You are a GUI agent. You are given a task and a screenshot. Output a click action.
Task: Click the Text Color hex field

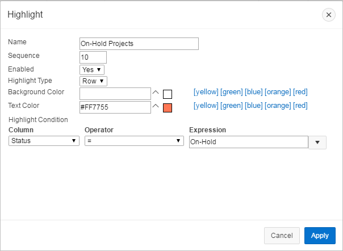(115, 107)
